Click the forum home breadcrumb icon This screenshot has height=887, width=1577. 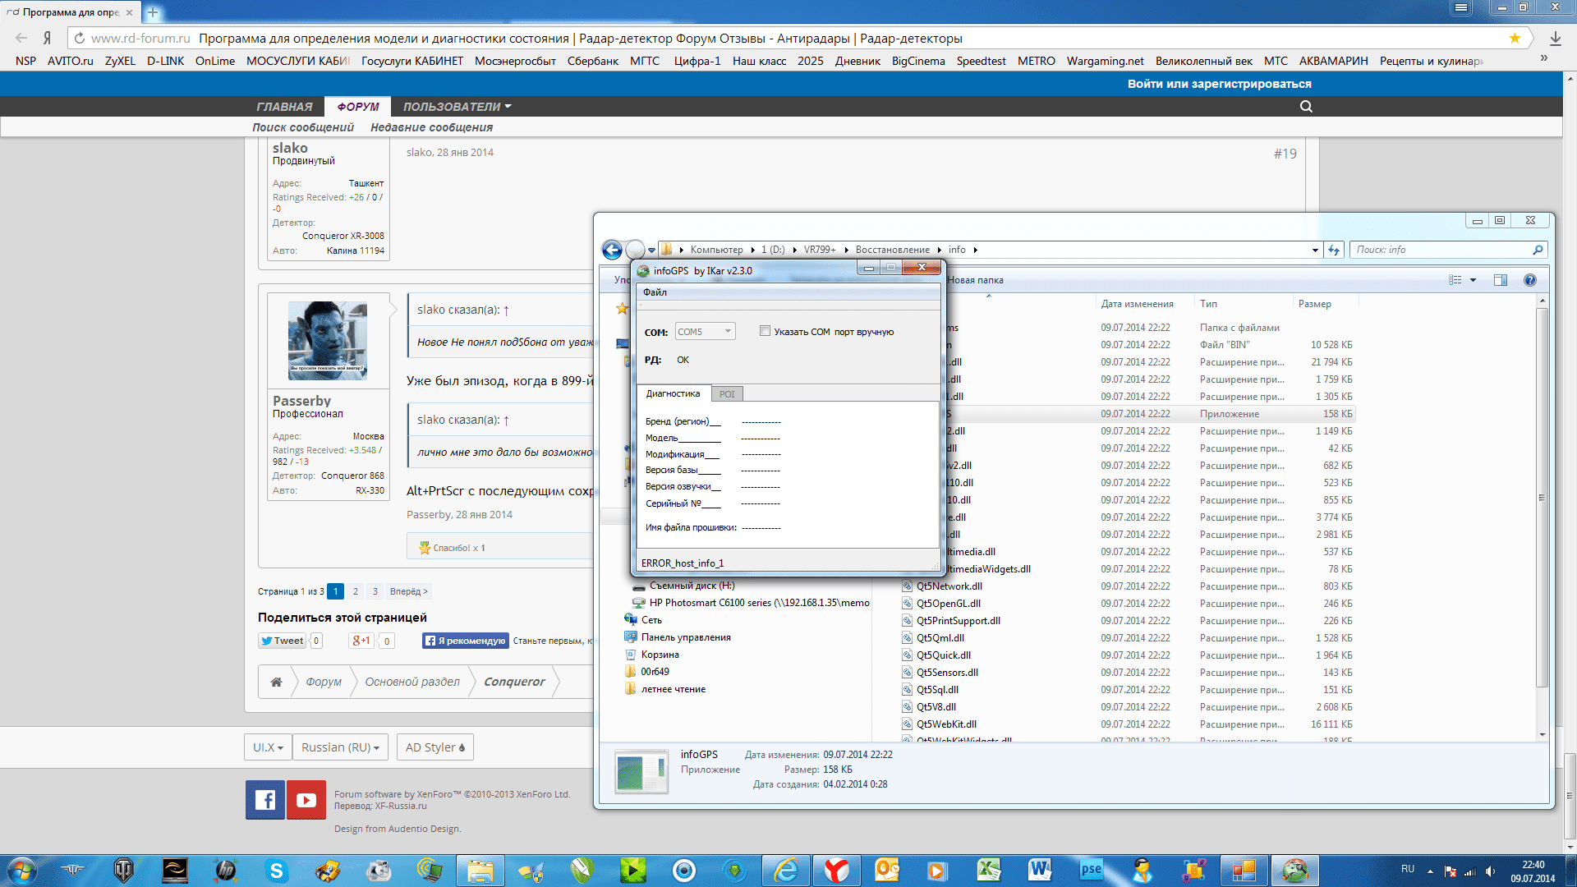(276, 682)
